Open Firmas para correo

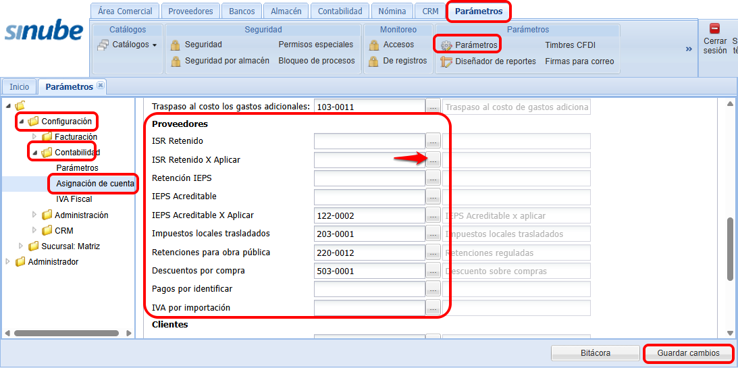pos(579,61)
